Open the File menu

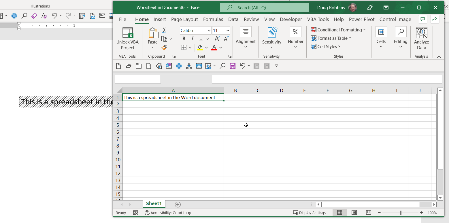point(122,19)
